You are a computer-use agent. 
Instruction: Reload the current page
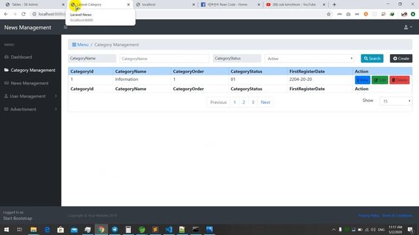coord(24,14)
